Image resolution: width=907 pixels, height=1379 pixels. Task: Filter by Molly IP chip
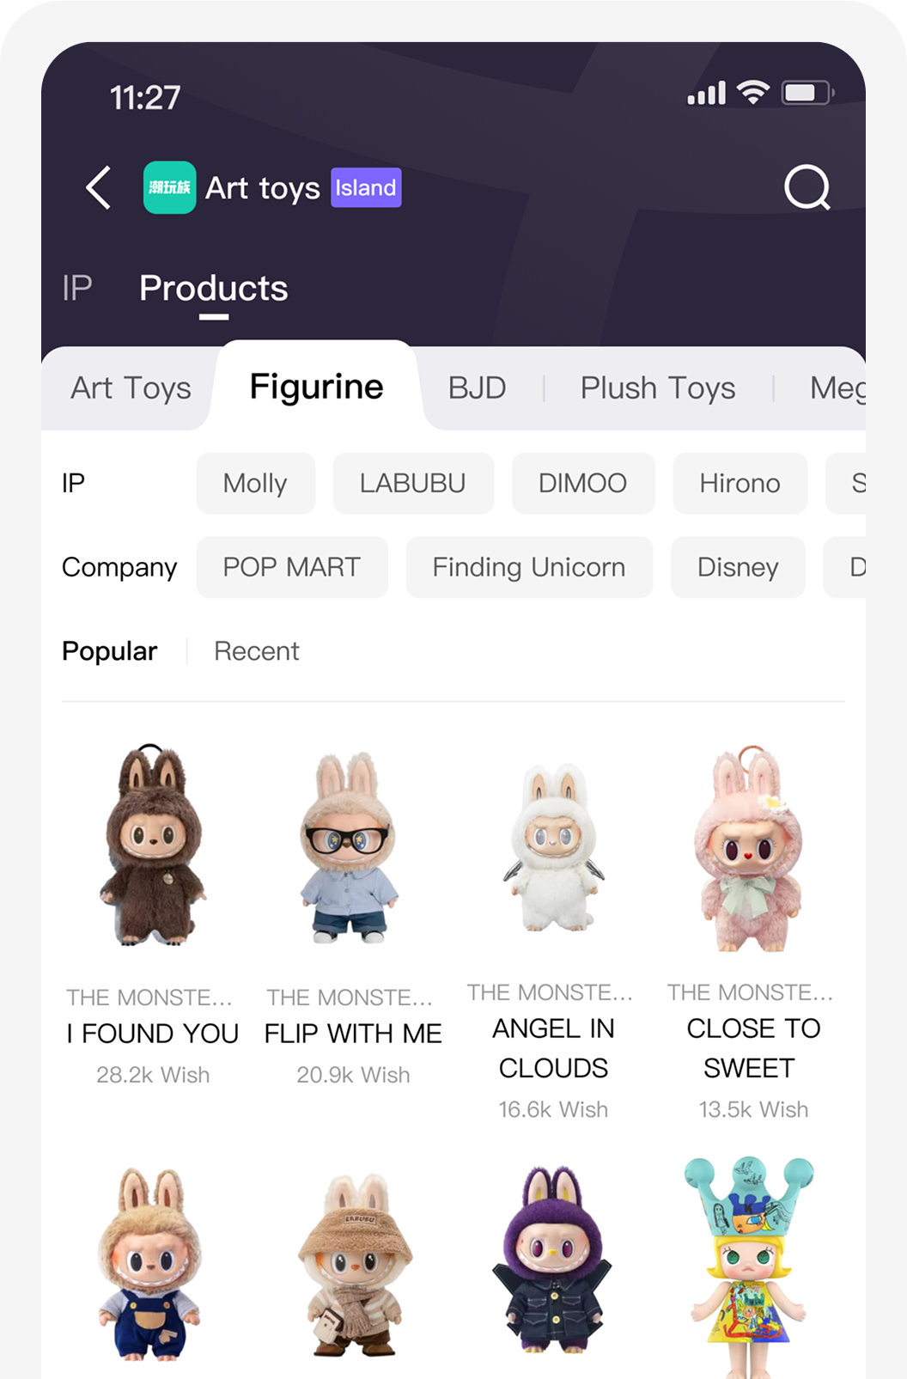(x=255, y=483)
